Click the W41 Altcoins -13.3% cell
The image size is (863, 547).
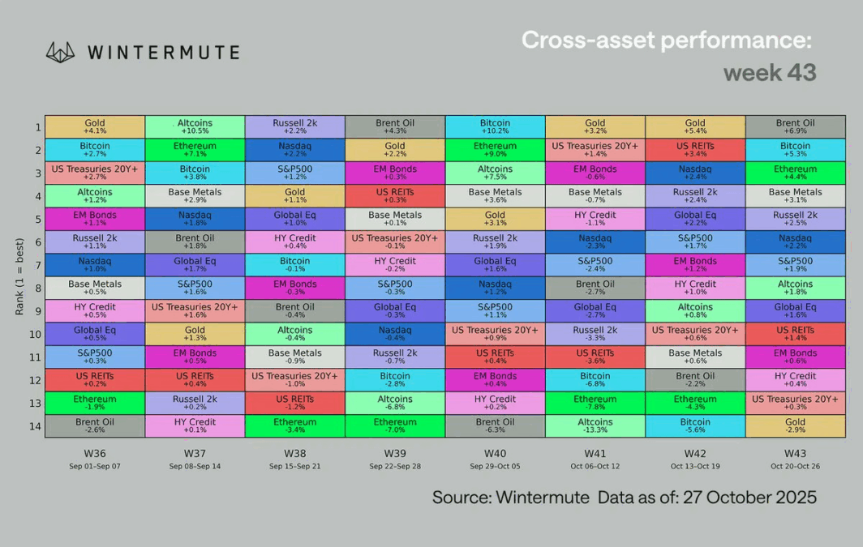point(595,426)
